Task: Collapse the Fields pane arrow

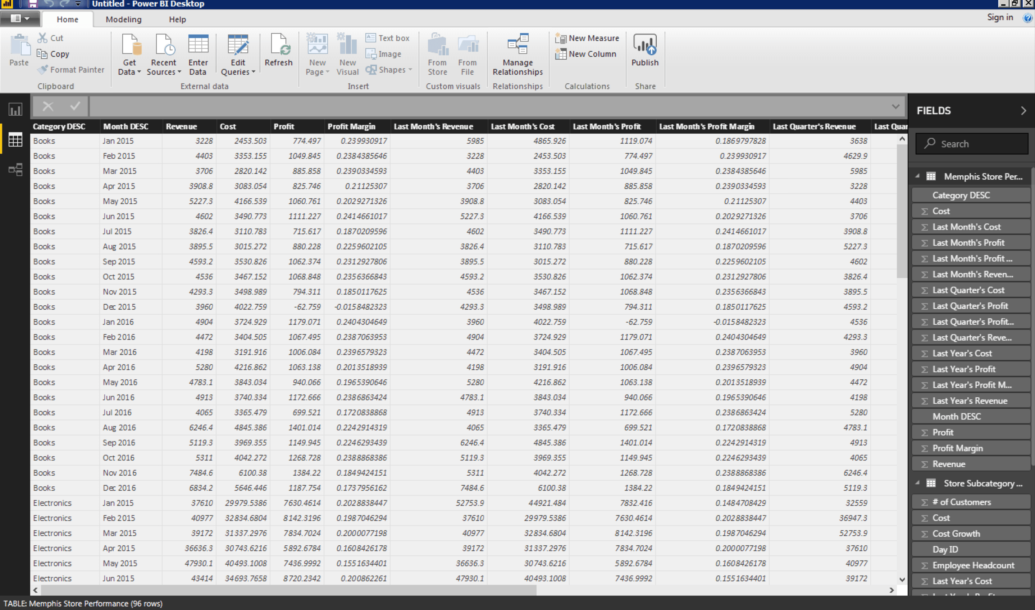Action: coord(1023,111)
